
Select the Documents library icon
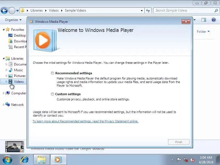[x=10, y=64]
